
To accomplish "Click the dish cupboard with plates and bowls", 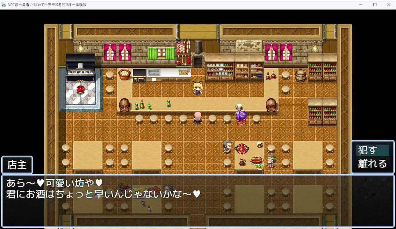I will coord(220,72).
